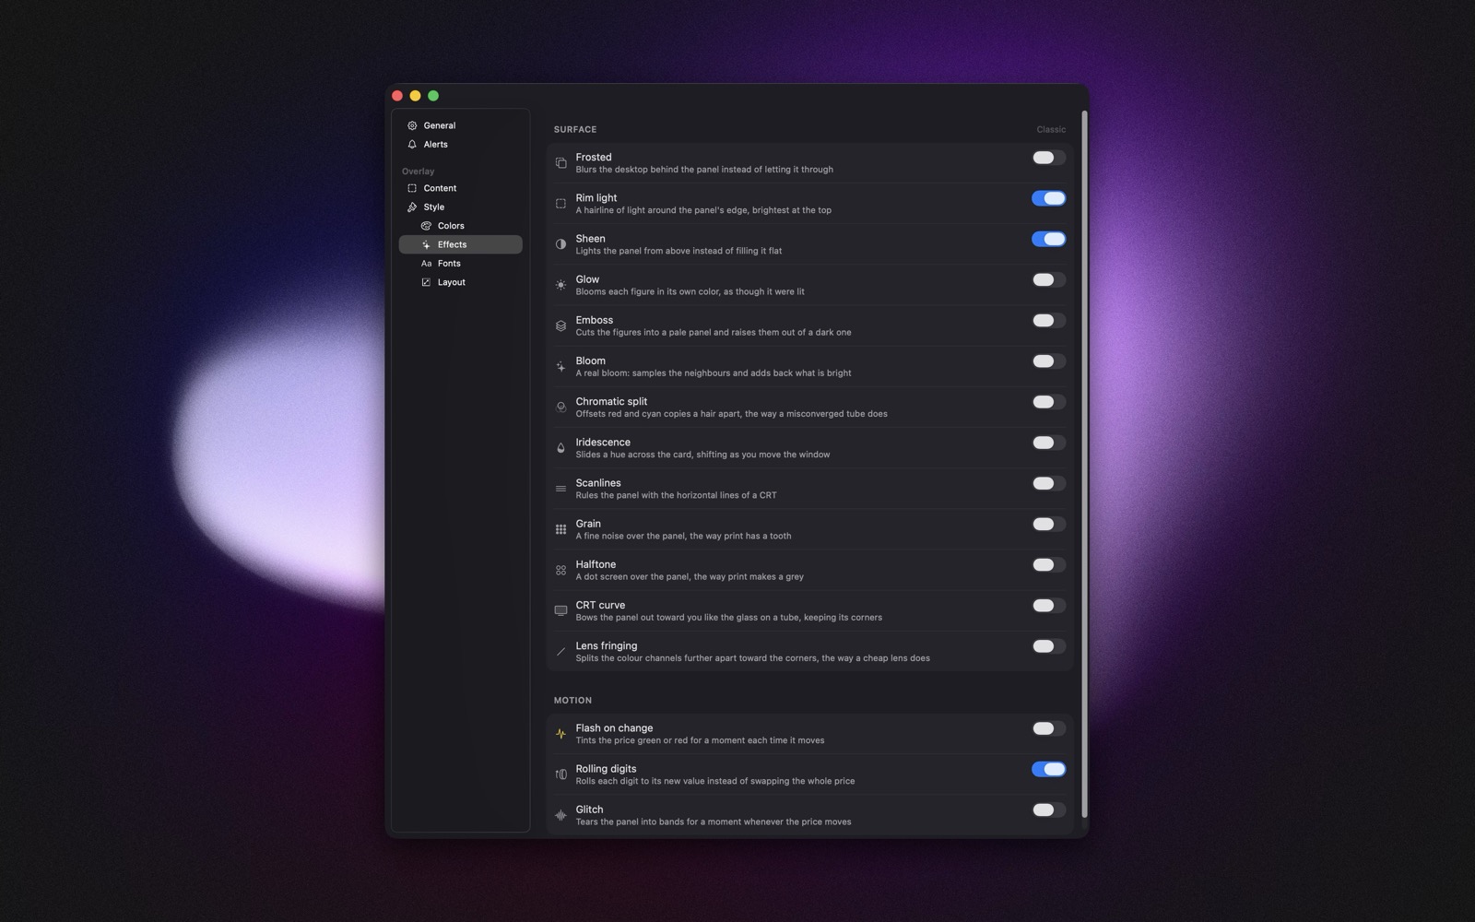Screen dimensions: 1475x922
Task: Click the Classic preset label
Action: [1051, 129]
